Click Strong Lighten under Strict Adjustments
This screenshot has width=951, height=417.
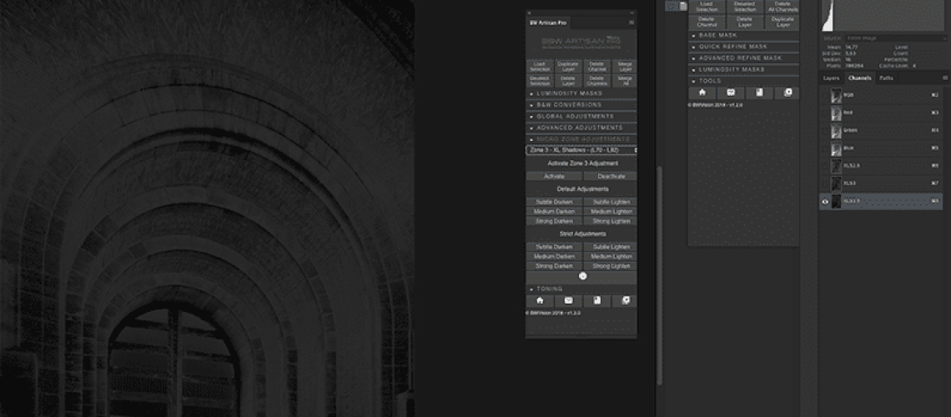[x=611, y=266]
